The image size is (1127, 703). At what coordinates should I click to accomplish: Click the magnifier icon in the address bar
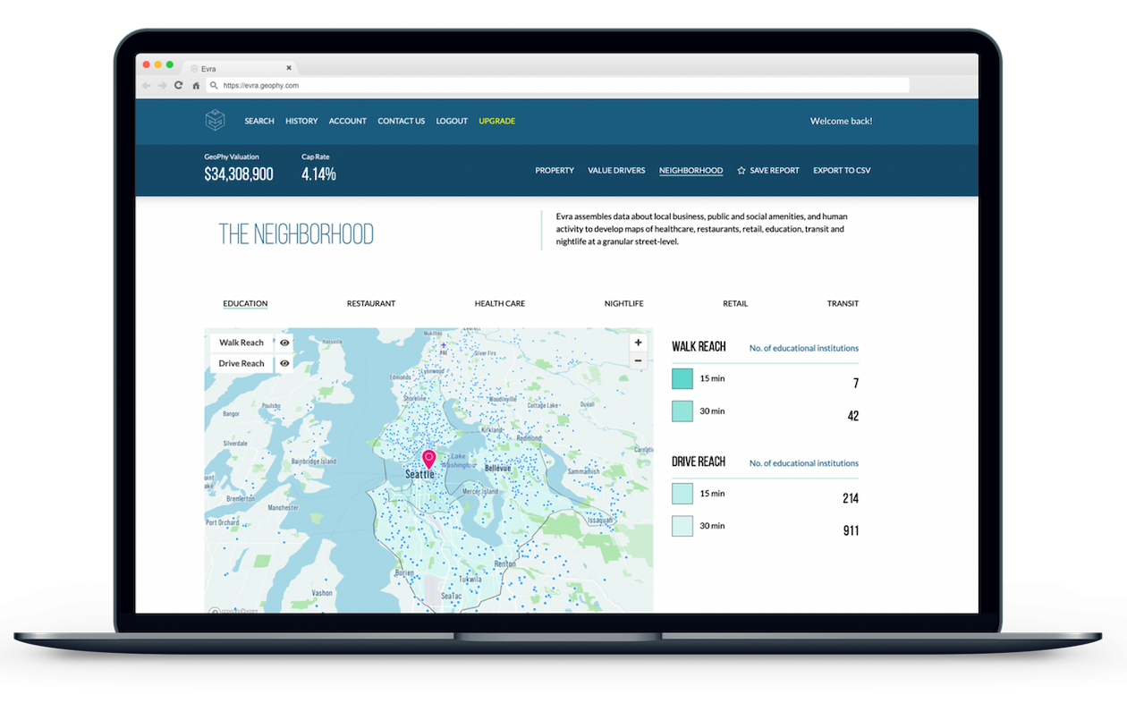point(213,84)
